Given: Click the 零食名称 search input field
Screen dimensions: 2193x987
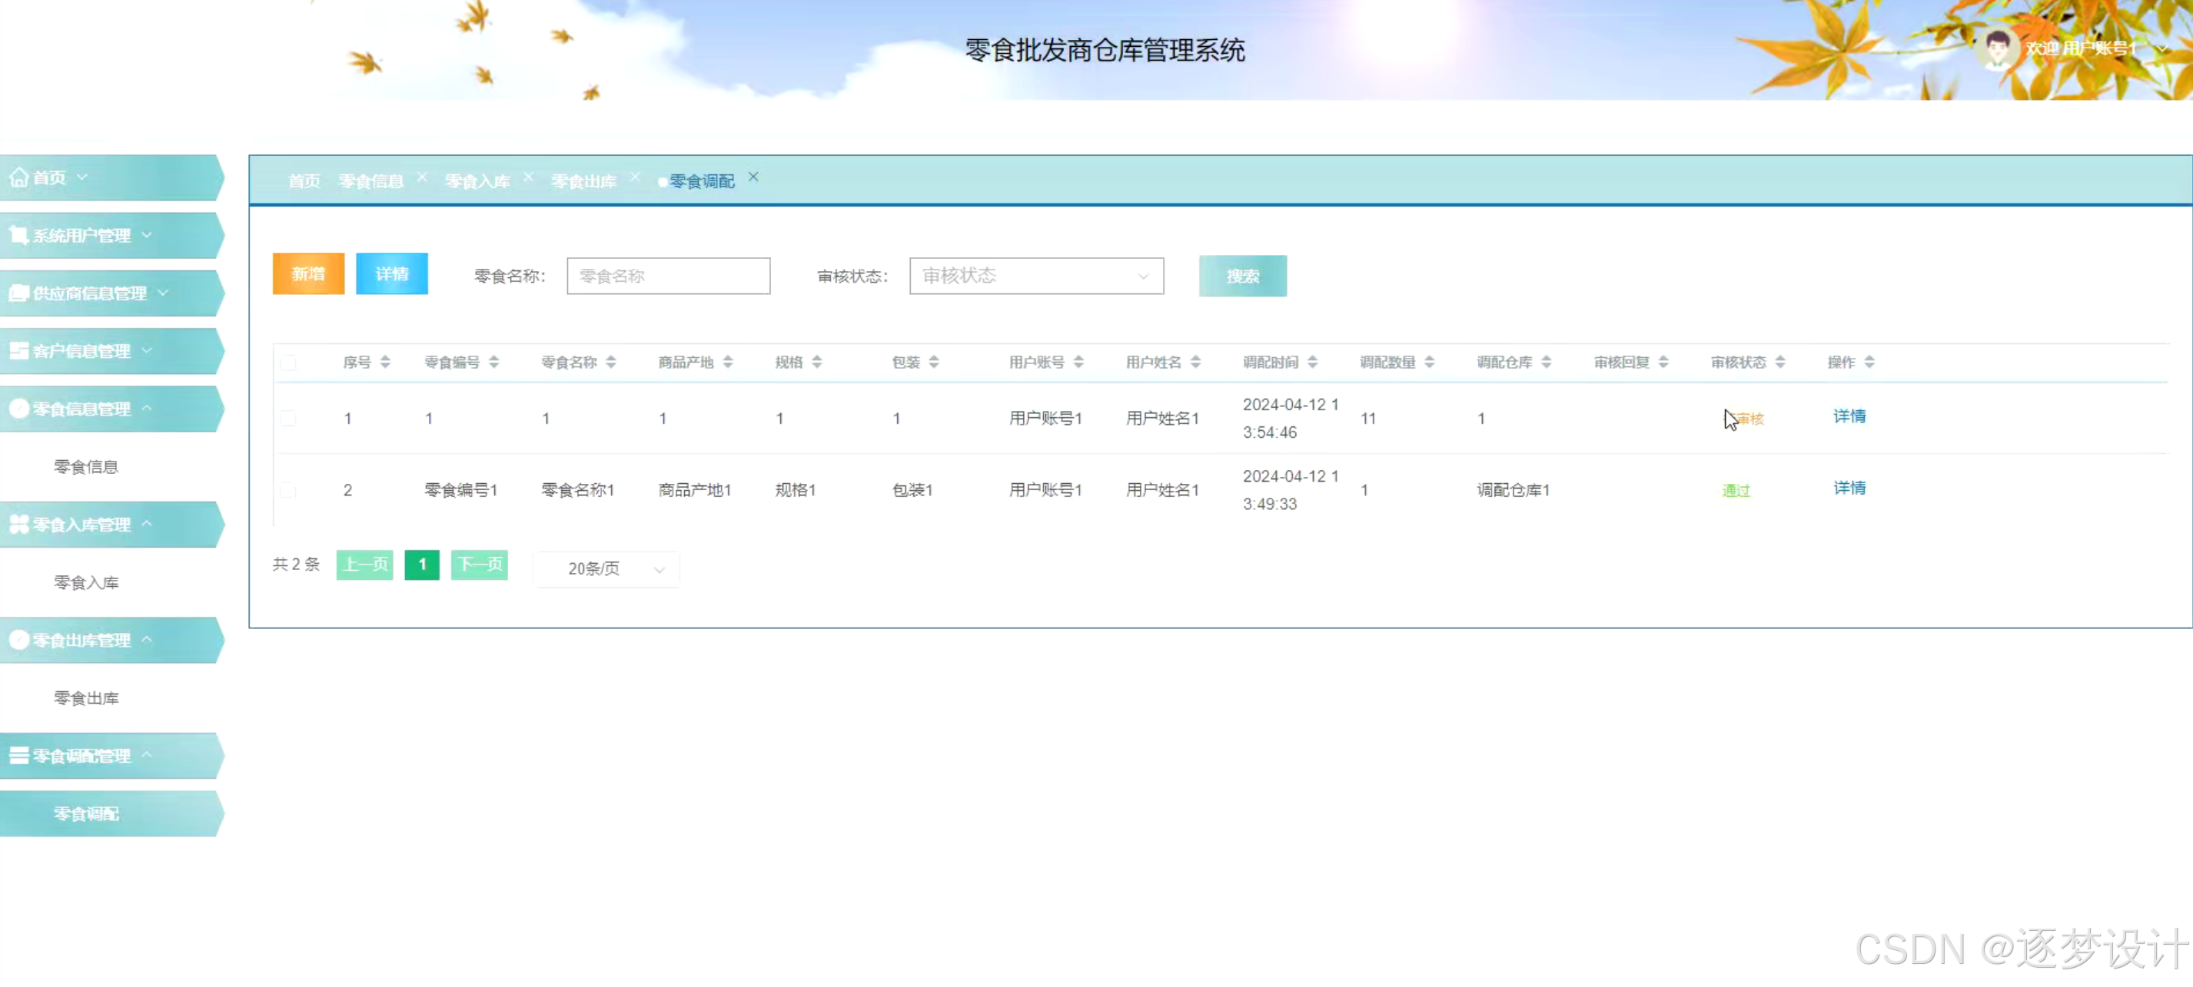Looking at the screenshot, I should 668,276.
